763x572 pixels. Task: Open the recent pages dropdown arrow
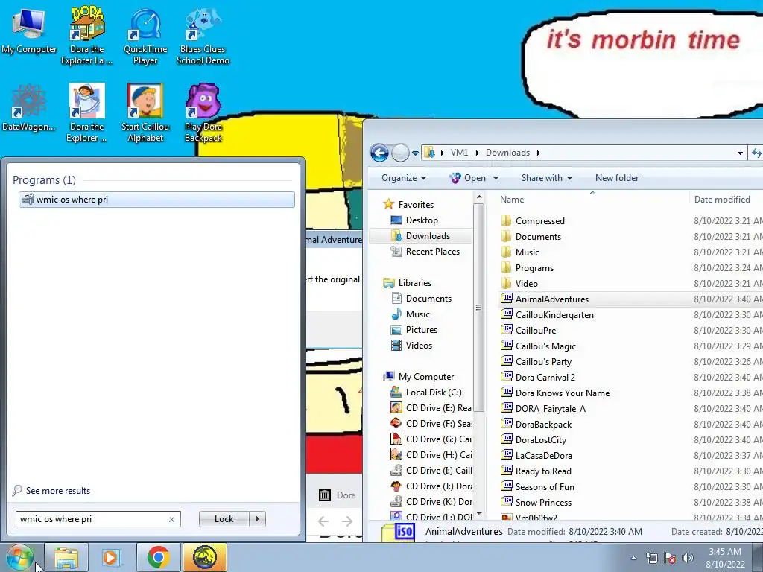tap(415, 153)
